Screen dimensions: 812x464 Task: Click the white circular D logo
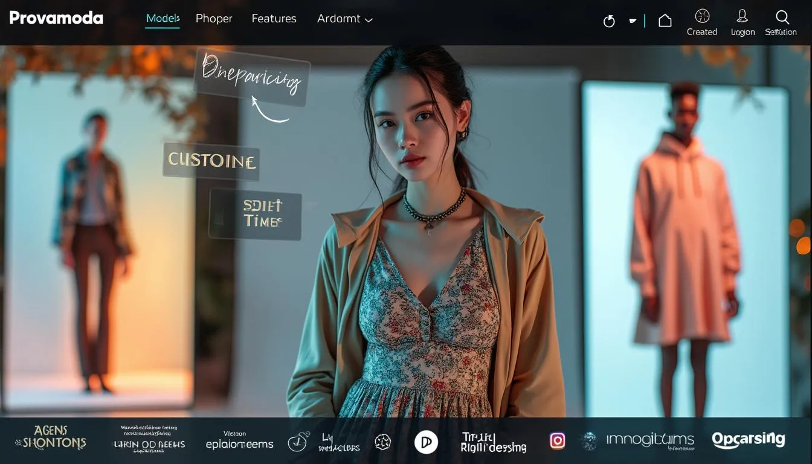point(426,442)
